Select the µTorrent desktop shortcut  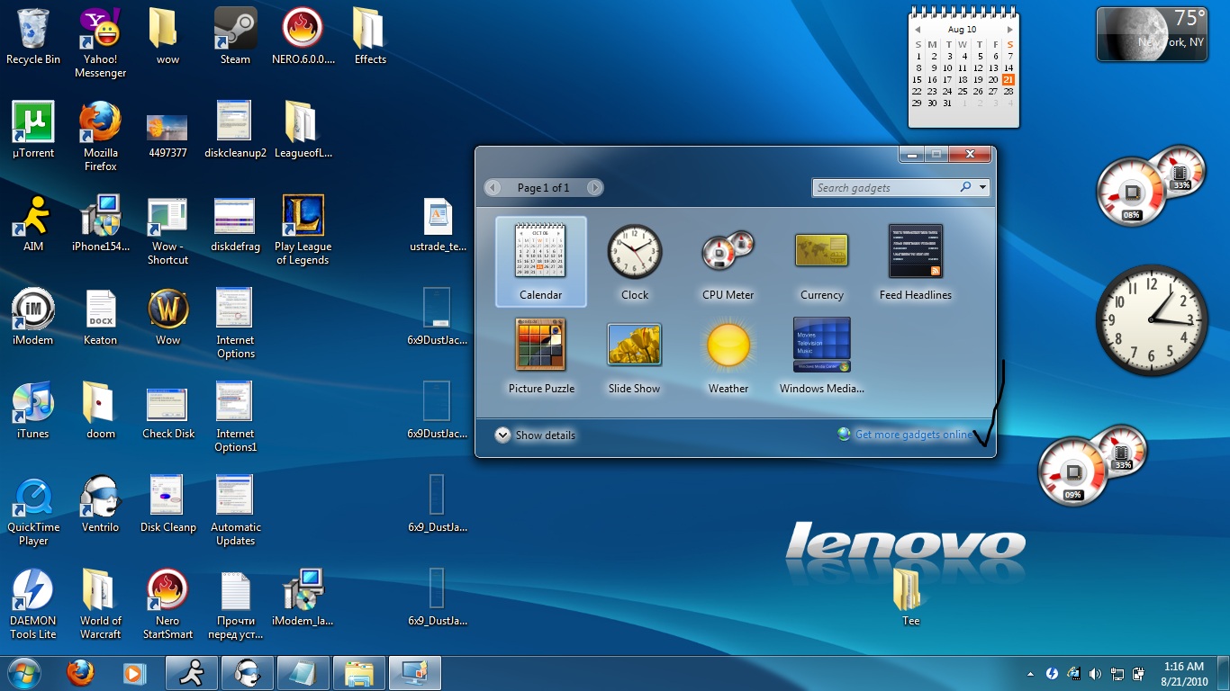33,130
